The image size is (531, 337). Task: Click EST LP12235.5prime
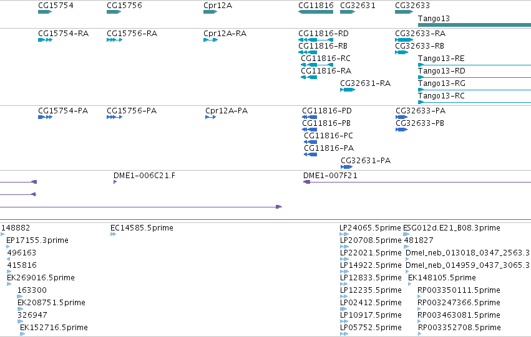pyautogui.click(x=344, y=297)
